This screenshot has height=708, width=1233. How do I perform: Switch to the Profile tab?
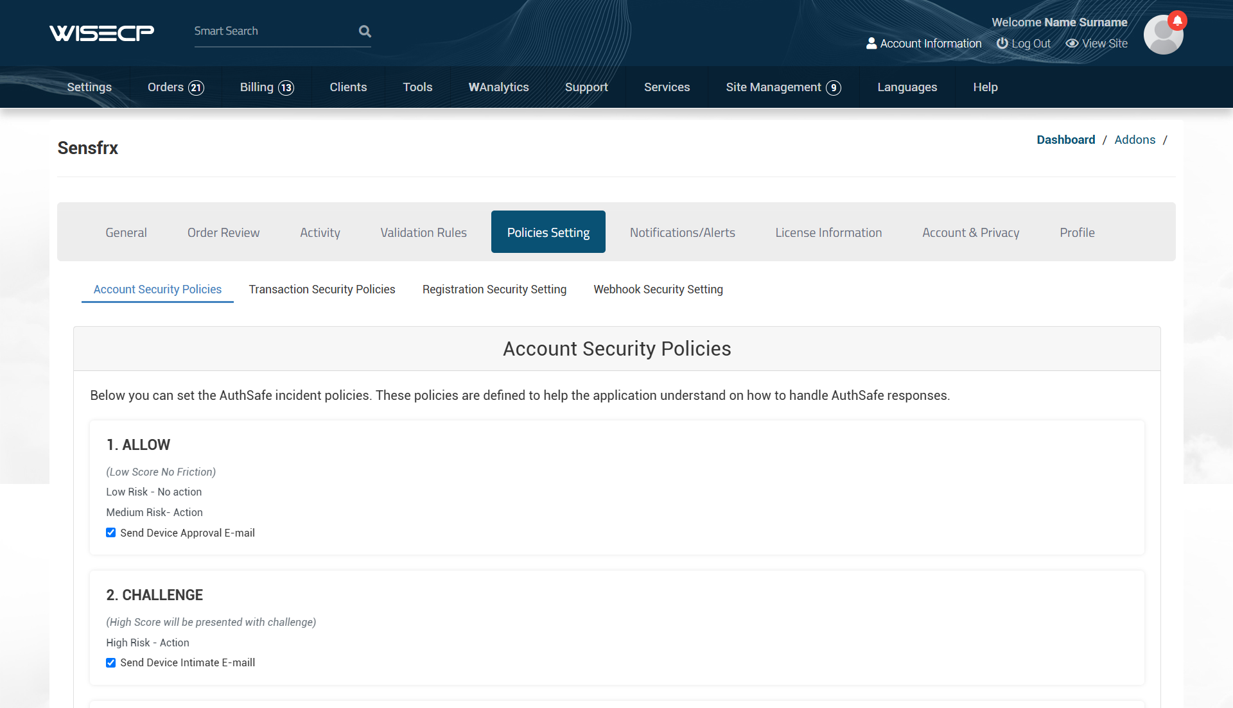[x=1077, y=232]
